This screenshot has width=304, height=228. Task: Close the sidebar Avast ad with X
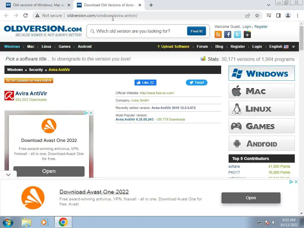point(91,113)
